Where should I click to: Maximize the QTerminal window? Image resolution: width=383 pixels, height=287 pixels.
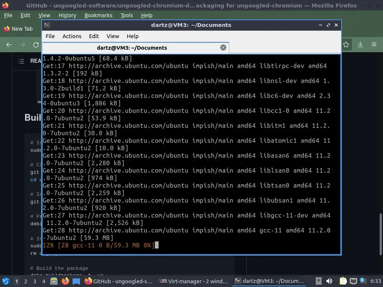coord(328,25)
